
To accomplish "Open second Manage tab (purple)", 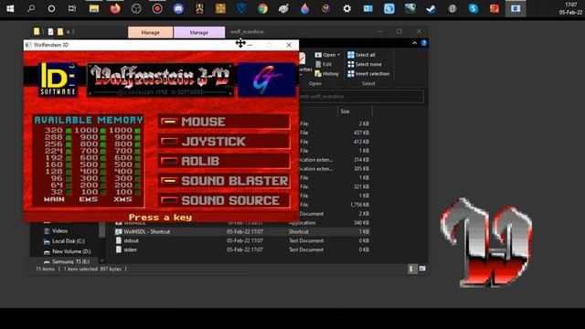I will (199, 33).
